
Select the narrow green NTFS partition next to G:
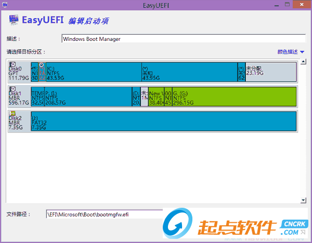pos(168,96)
